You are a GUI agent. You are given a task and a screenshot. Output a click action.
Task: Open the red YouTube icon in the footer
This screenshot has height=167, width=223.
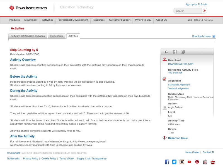tap(189, 162)
